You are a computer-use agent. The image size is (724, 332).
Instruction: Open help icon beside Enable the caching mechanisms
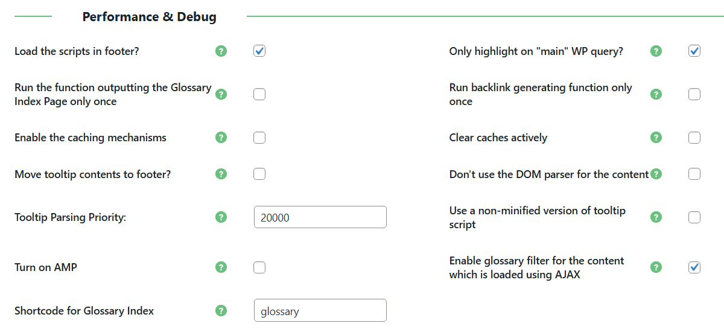click(x=221, y=138)
